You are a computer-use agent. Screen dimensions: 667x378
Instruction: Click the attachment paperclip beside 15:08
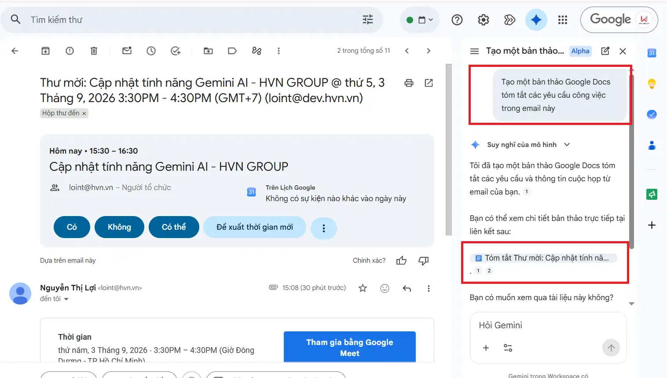click(x=273, y=287)
